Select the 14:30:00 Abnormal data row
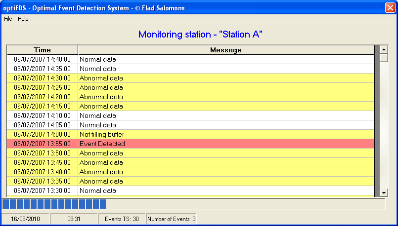Image resolution: width=398 pixels, height=226 pixels. pyautogui.click(x=191, y=78)
